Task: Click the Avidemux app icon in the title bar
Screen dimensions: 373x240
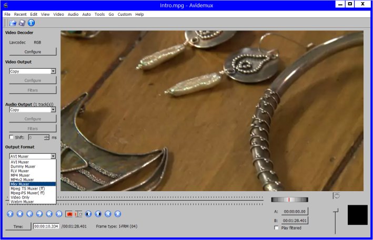Action: tap(6, 5)
